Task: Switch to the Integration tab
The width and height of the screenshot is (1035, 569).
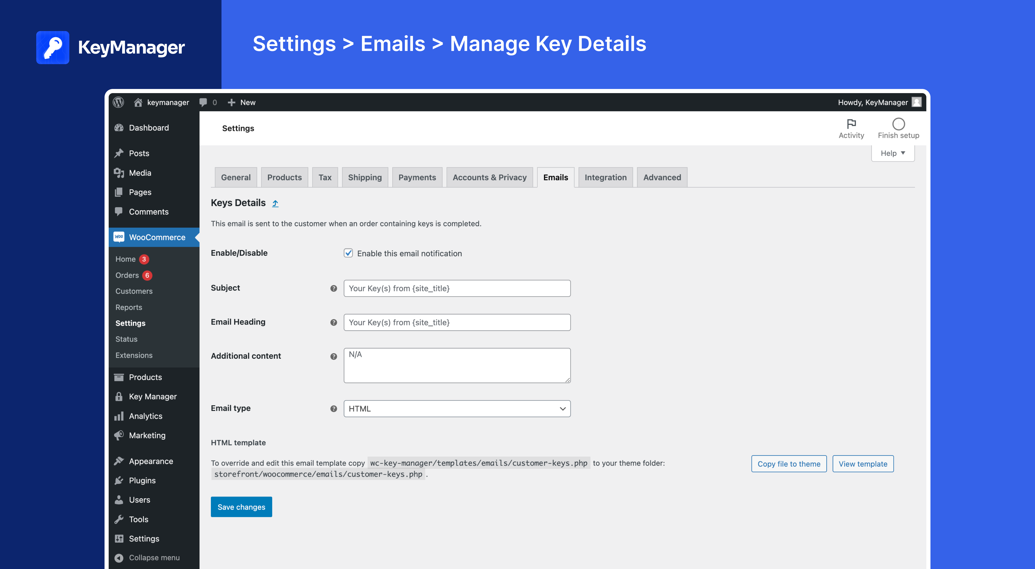Action: (605, 177)
